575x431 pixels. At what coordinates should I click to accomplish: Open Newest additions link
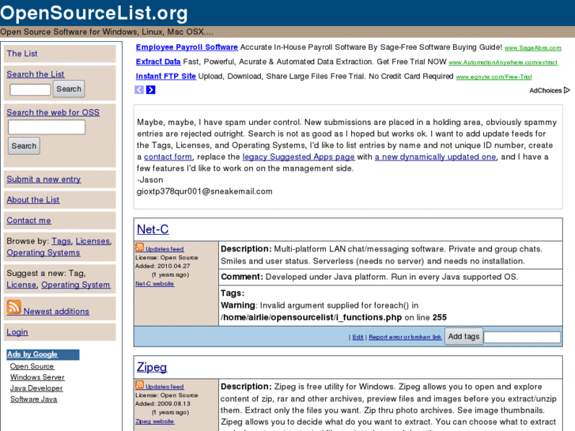[x=56, y=311]
